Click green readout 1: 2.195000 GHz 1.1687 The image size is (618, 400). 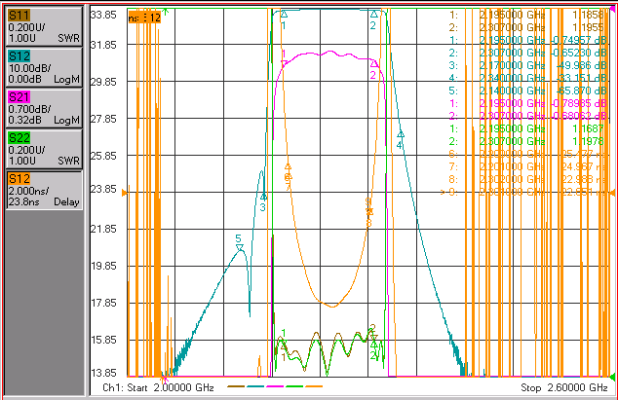526,128
